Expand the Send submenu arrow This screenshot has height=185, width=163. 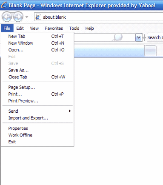[x=70, y=111]
